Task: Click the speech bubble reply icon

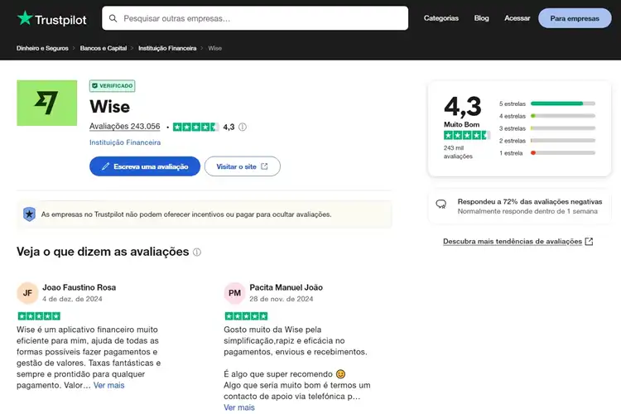Action: (440, 204)
